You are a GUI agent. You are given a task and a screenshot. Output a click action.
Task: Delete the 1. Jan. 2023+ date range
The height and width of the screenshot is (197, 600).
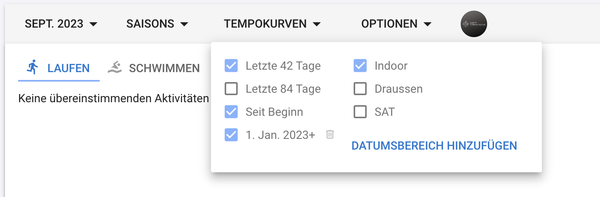point(330,134)
